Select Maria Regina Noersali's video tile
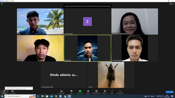This screenshot has width=175, height=98. (135, 22)
